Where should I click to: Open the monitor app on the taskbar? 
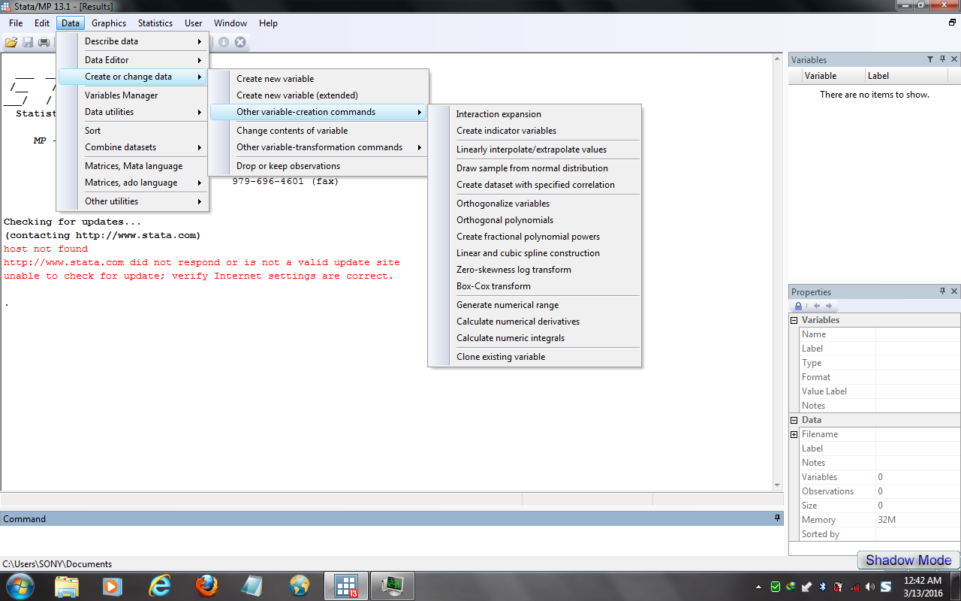393,586
